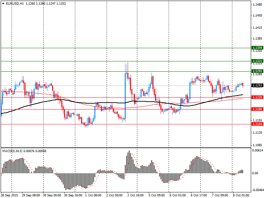Select the 1.1415 price scale value
The image size is (264, 198).
tap(257, 28)
